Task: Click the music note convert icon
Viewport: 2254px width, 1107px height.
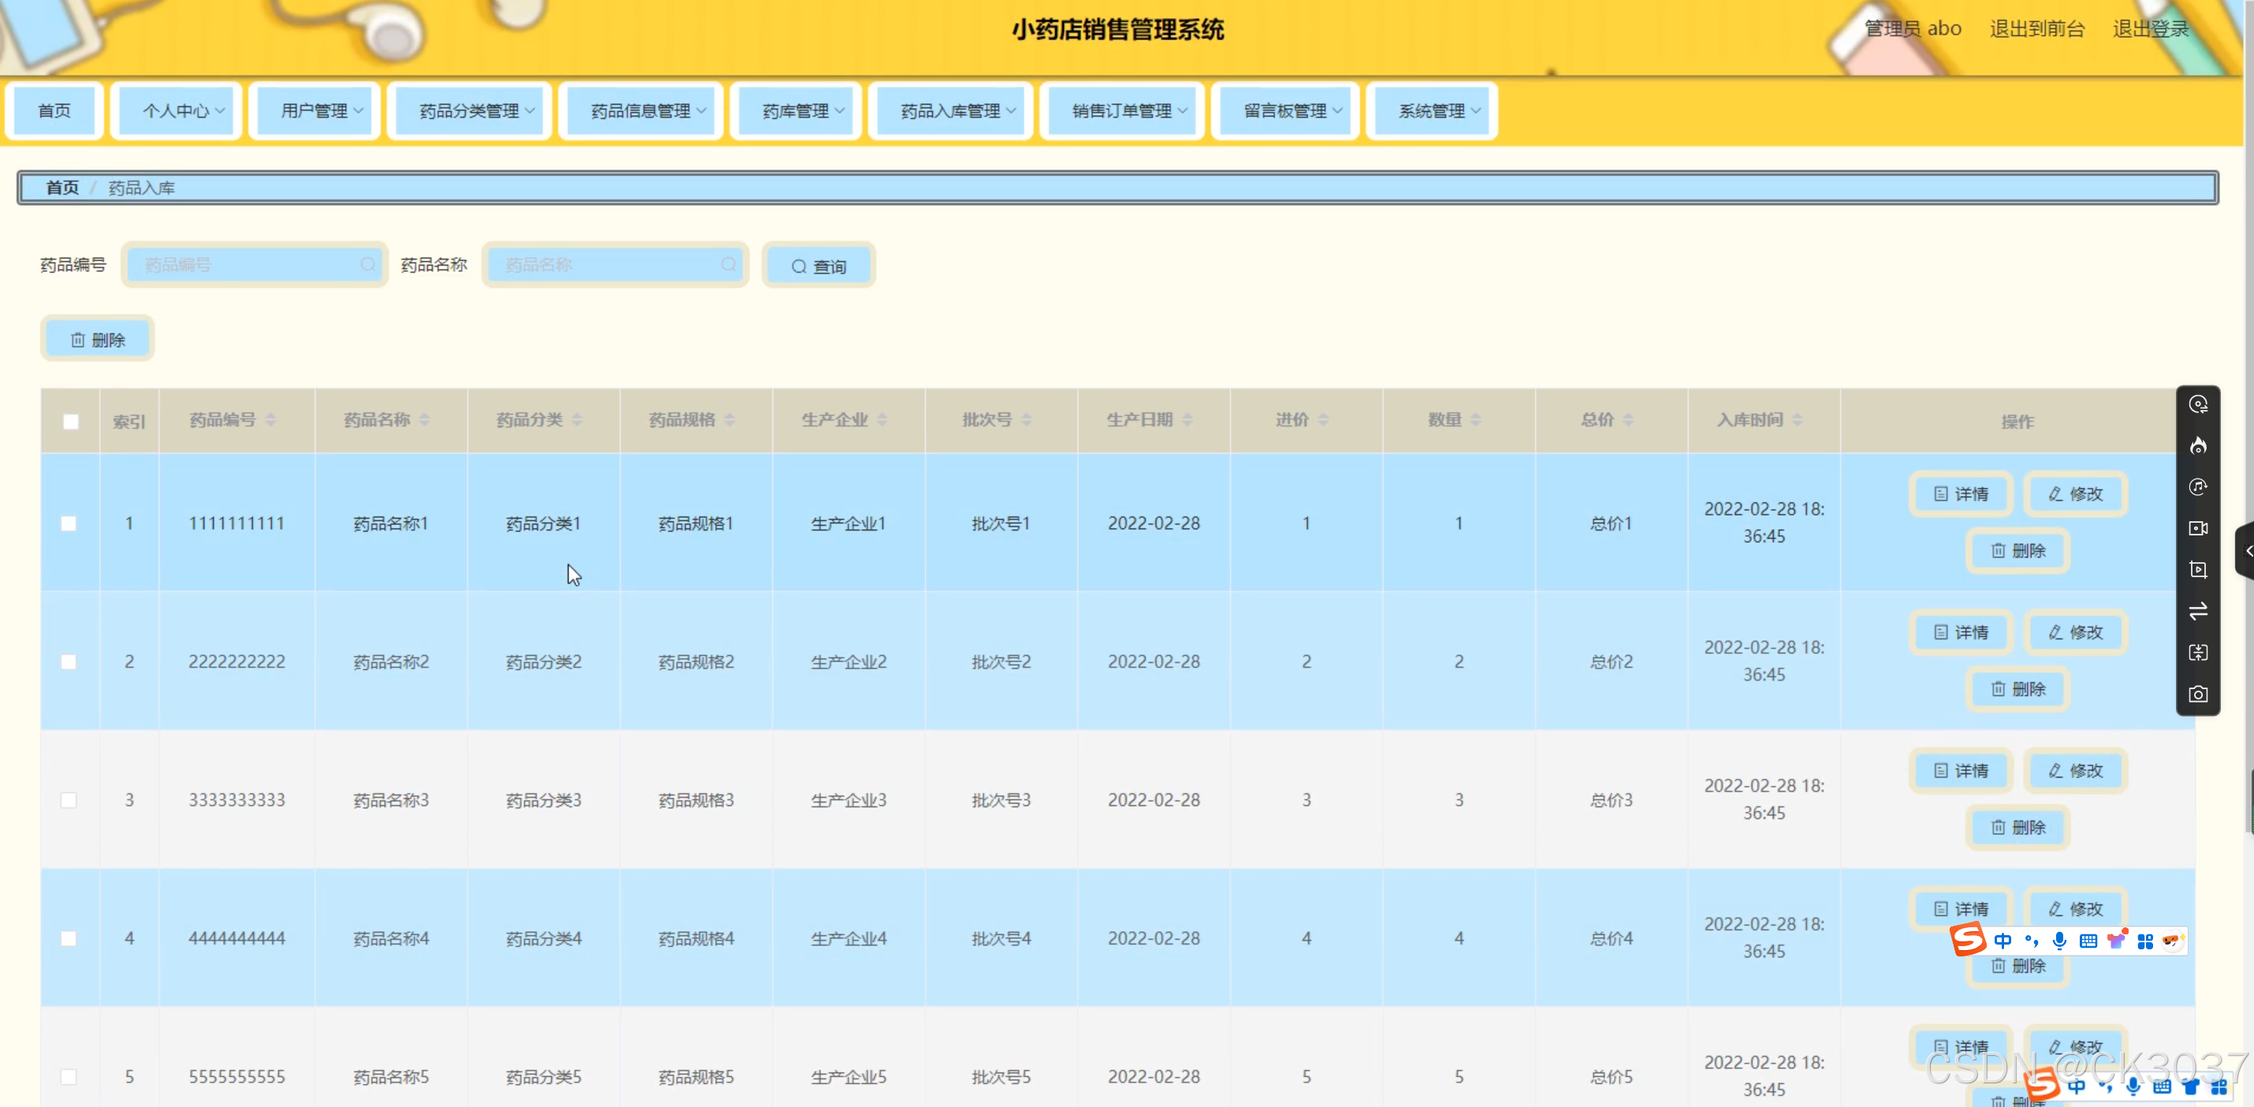Action: coord(2197,487)
